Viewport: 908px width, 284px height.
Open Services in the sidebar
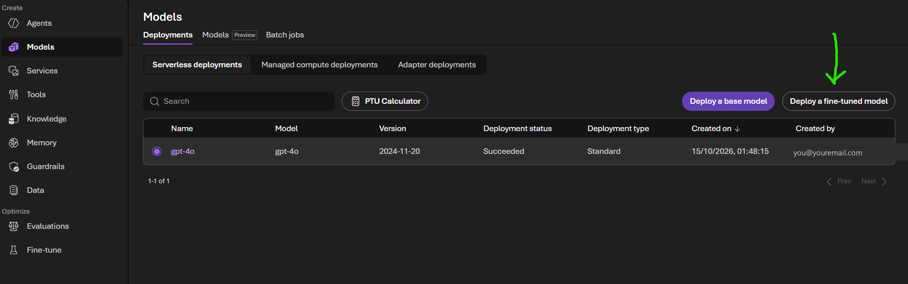(x=62, y=71)
